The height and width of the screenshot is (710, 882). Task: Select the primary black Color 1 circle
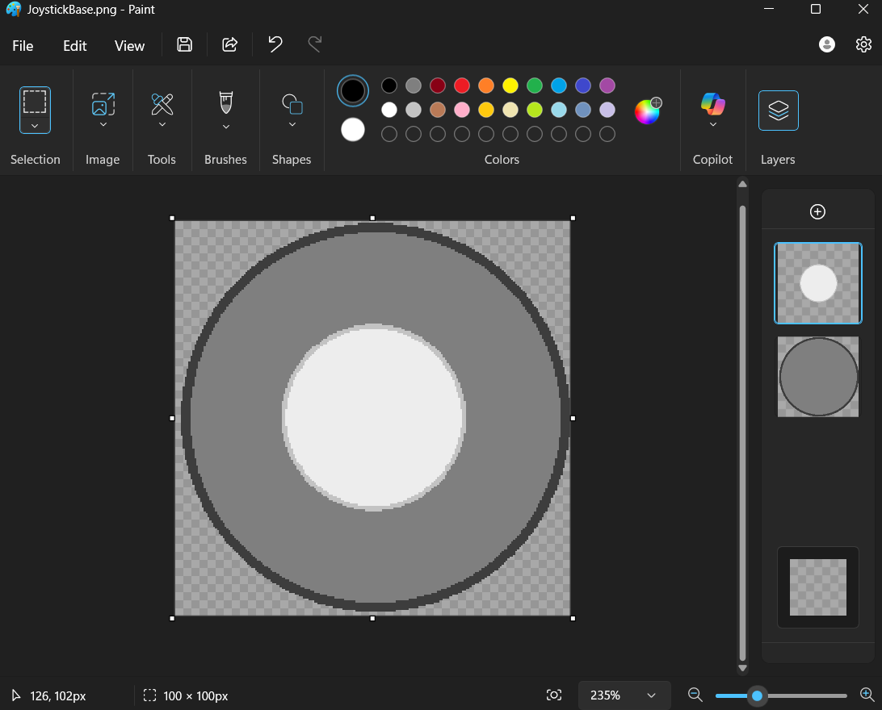pos(353,91)
